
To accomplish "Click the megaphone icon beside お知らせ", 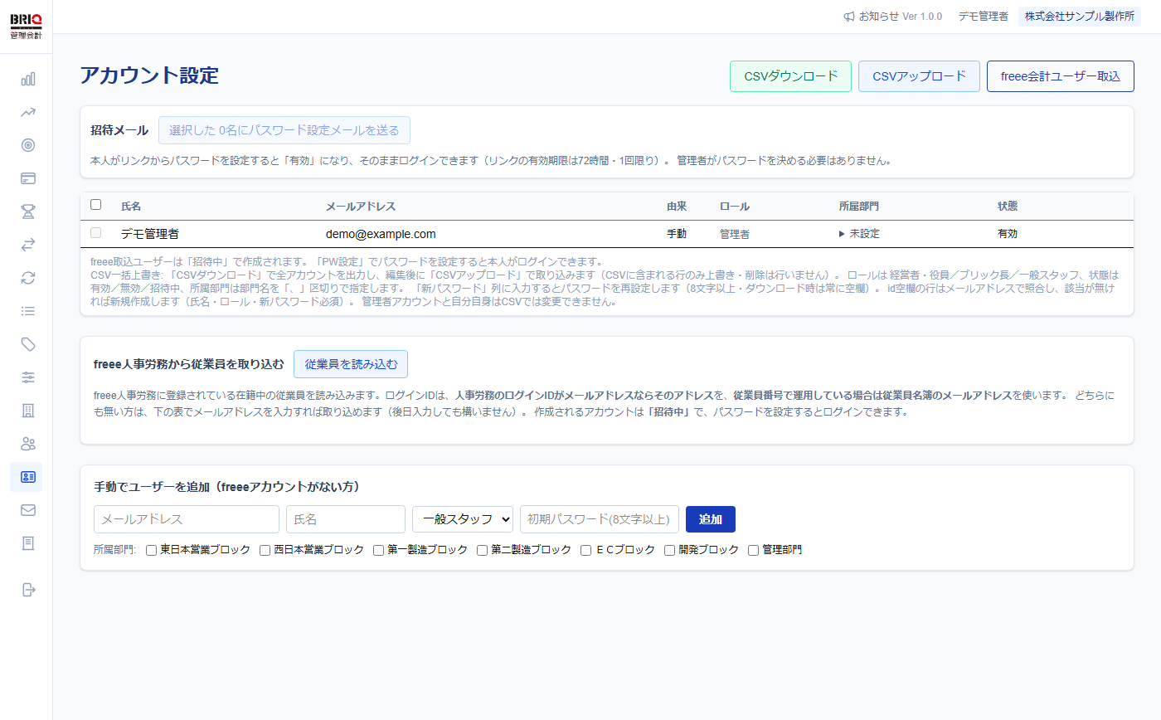I will click(849, 17).
